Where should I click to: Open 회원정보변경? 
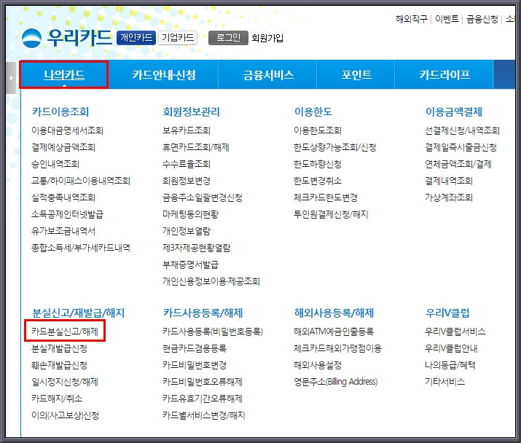point(187,181)
